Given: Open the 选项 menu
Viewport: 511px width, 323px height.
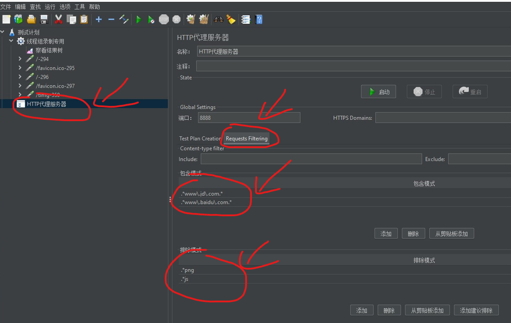Looking at the screenshot, I should (x=65, y=7).
